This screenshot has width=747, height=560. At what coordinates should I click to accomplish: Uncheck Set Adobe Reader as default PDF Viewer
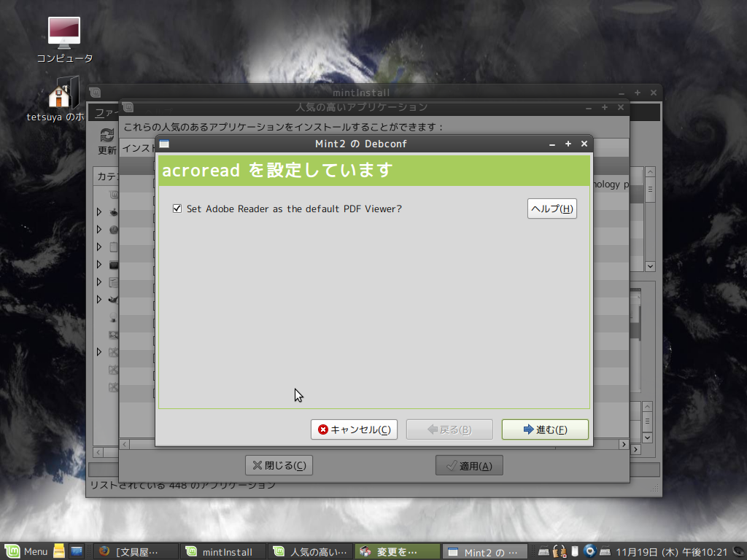point(177,209)
